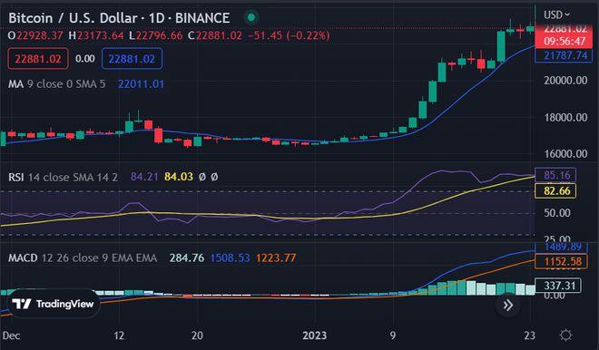The image size is (599, 350).
Task: Open chart settings gear icon
Action: [565, 335]
